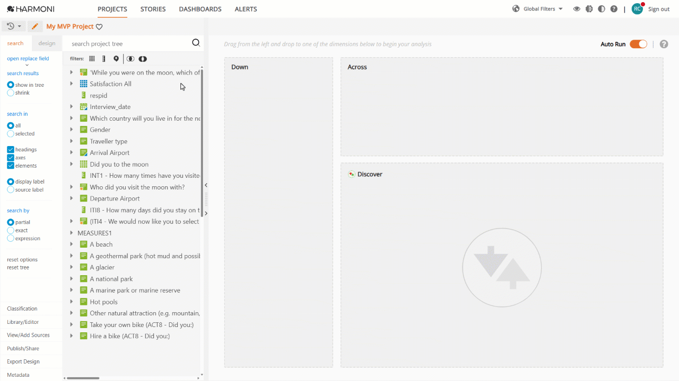679x381 pixels.
Task: Click in the search project tree field
Action: [x=130, y=43]
